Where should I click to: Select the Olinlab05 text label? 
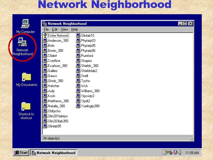54,126
